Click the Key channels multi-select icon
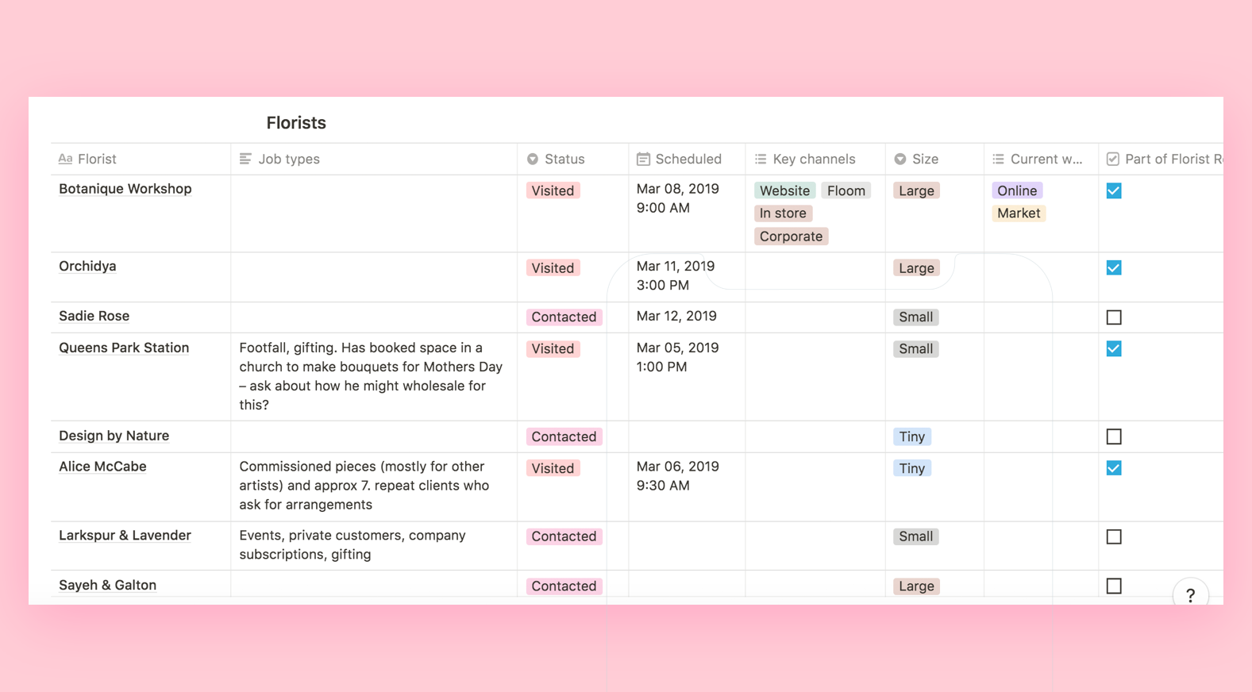Image resolution: width=1252 pixels, height=692 pixels. pyautogui.click(x=761, y=160)
